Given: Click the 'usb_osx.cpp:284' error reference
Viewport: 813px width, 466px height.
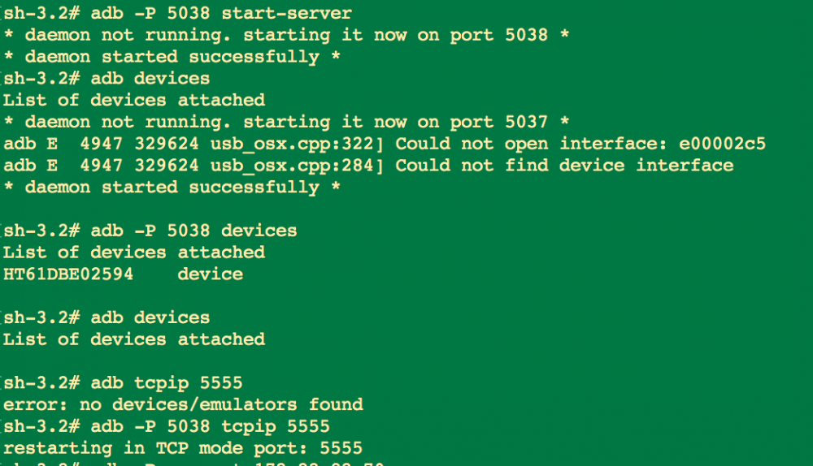Looking at the screenshot, I should (292, 165).
